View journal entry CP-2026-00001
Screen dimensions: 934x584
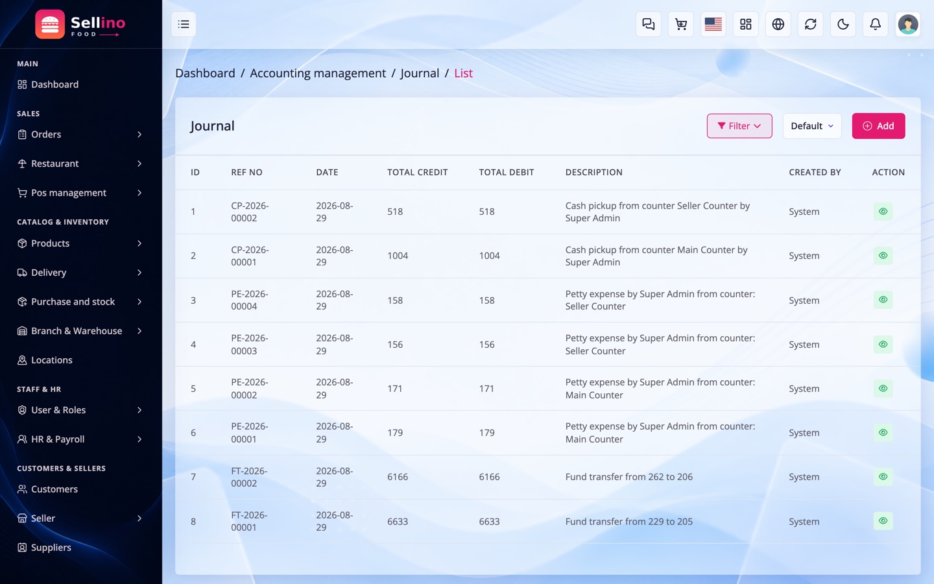coord(883,256)
